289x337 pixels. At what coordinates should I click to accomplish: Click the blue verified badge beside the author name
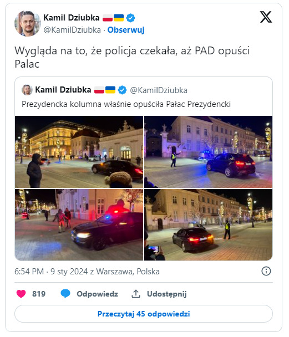click(x=130, y=18)
